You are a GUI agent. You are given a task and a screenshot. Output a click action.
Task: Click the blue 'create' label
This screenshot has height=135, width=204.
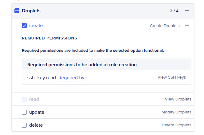tap(36, 26)
